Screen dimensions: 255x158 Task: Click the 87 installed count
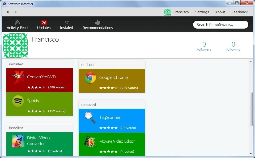pos(66,23)
